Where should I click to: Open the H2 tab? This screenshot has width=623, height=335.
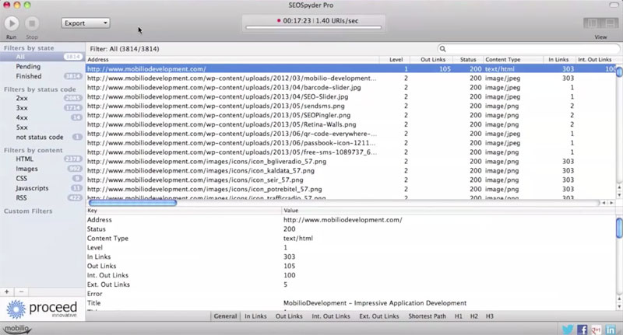point(474,316)
